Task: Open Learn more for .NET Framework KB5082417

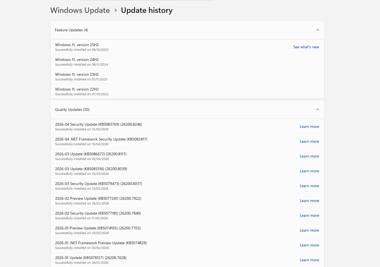Action: pyautogui.click(x=309, y=141)
